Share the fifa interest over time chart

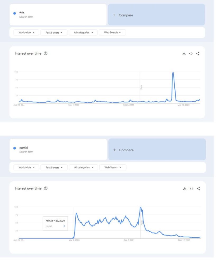pyautogui.click(x=198, y=54)
